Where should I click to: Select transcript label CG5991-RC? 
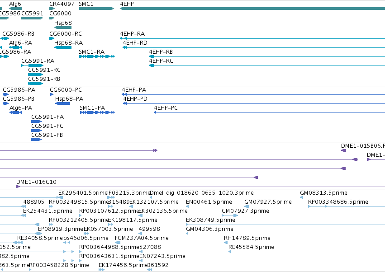pos(44,70)
